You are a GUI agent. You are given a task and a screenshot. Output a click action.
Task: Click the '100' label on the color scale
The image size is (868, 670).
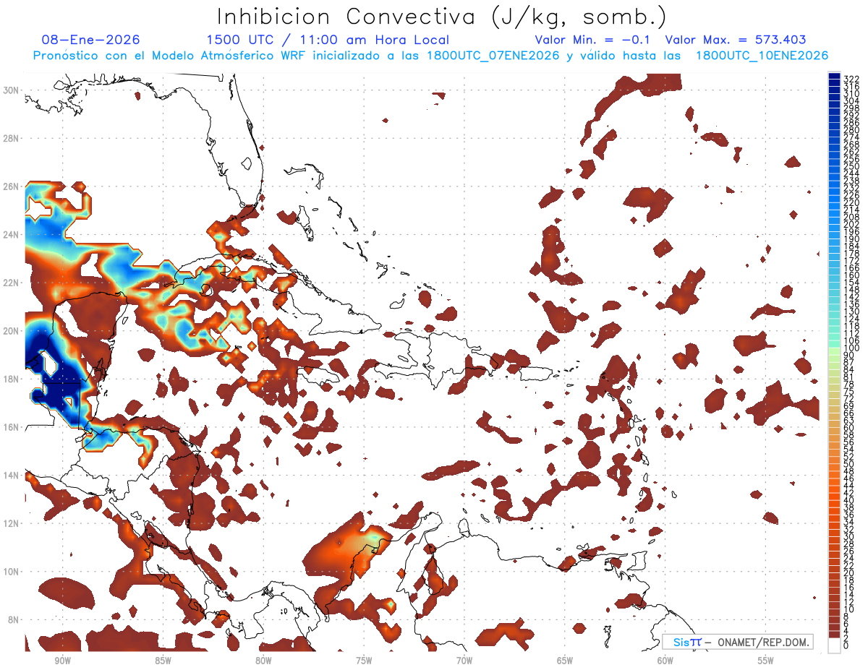coord(851,348)
